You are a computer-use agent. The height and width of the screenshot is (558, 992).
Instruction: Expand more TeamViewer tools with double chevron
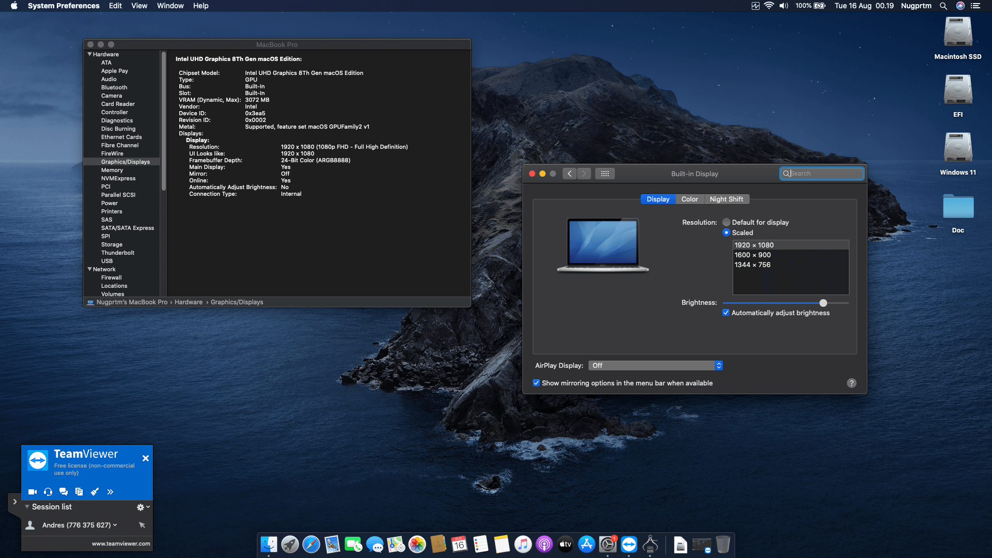click(x=110, y=492)
